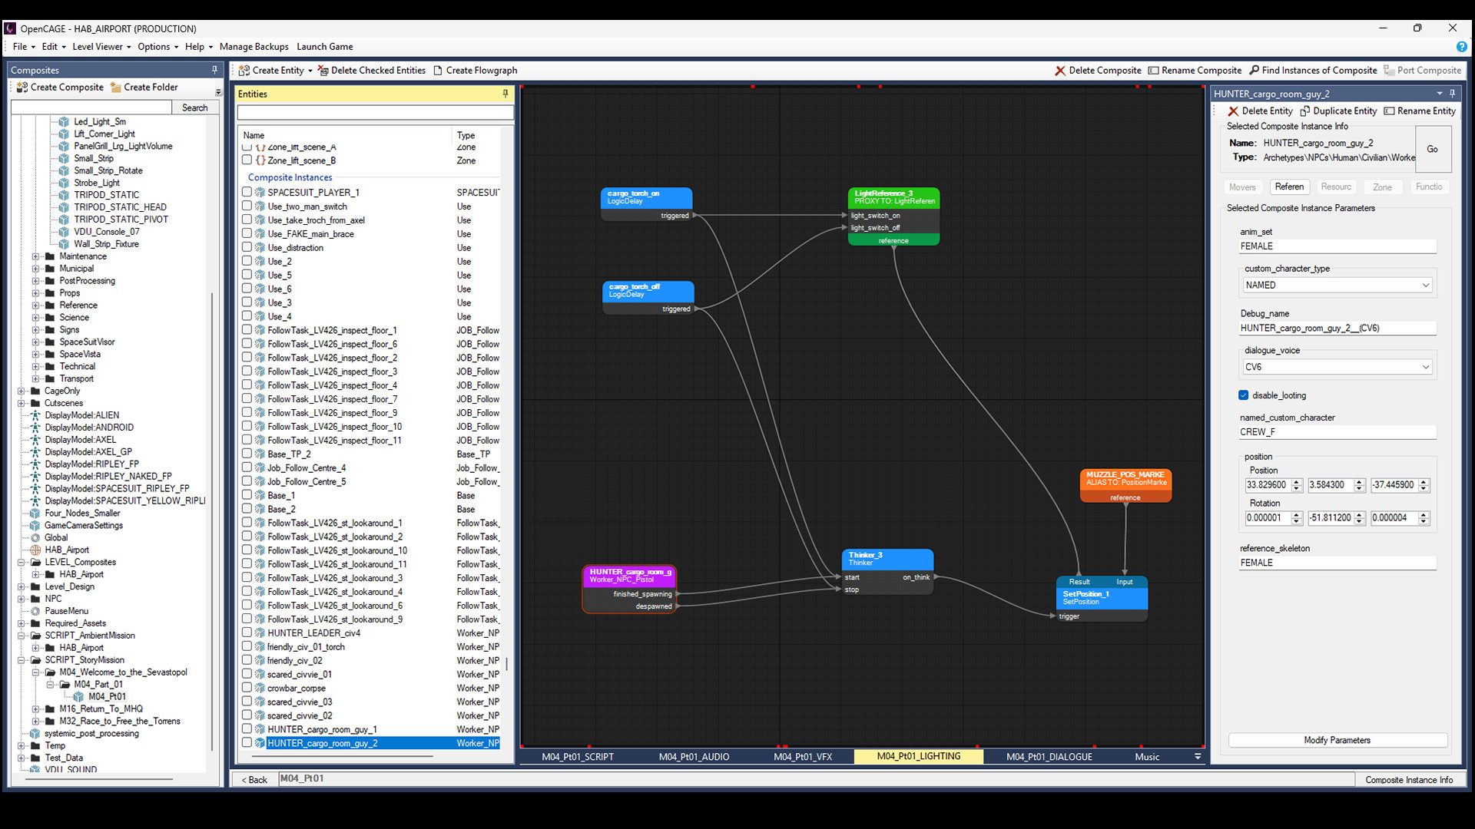Image resolution: width=1475 pixels, height=829 pixels.
Task: Switch to the M04_Pt01_AUDIO tab
Action: pos(694,757)
